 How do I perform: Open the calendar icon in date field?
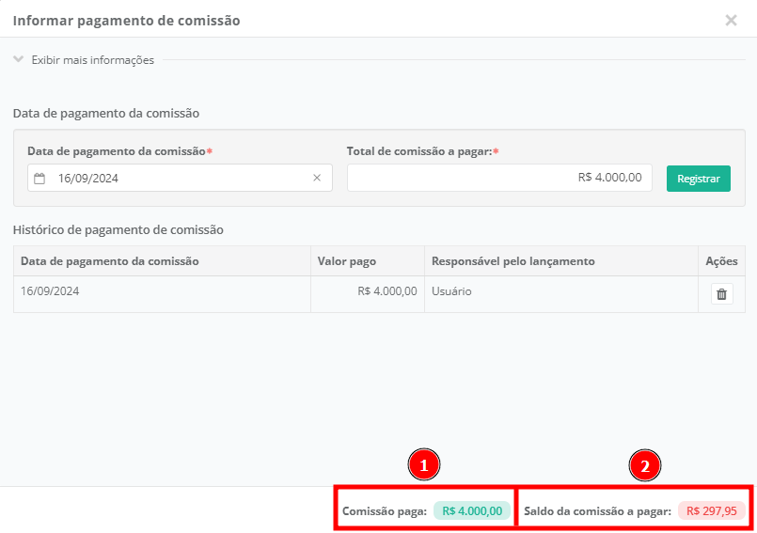(39, 178)
